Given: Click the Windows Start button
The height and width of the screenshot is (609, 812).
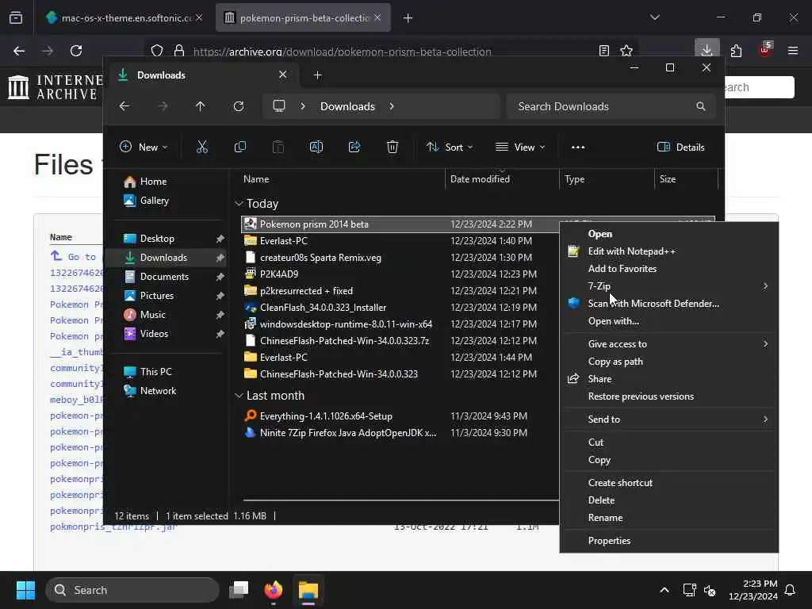Looking at the screenshot, I should click(x=25, y=590).
